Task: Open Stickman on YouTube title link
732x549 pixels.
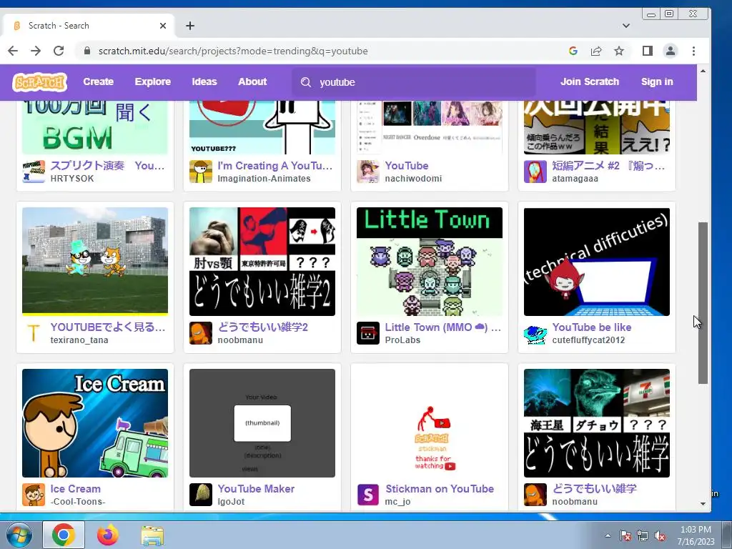Action: tap(440, 489)
